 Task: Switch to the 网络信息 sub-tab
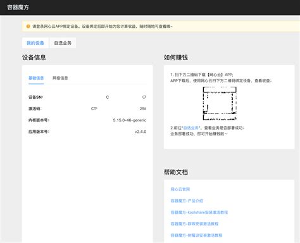(x=60, y=78)
